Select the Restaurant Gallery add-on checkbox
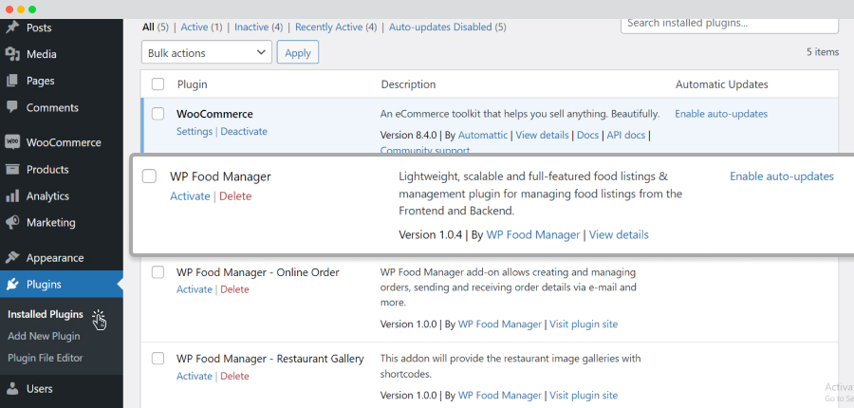854x408 pixels. [158, 359]
